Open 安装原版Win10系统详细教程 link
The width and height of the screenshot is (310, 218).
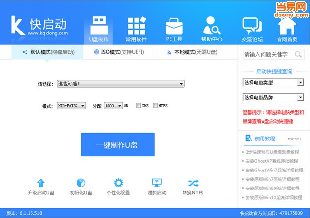[x=274, y=197]
